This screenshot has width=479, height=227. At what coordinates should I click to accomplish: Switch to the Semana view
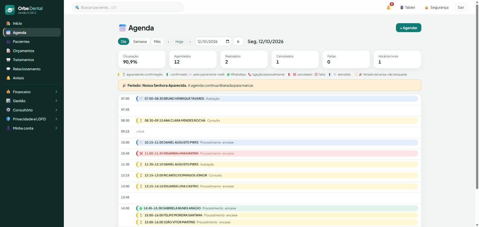coord(140,41)
